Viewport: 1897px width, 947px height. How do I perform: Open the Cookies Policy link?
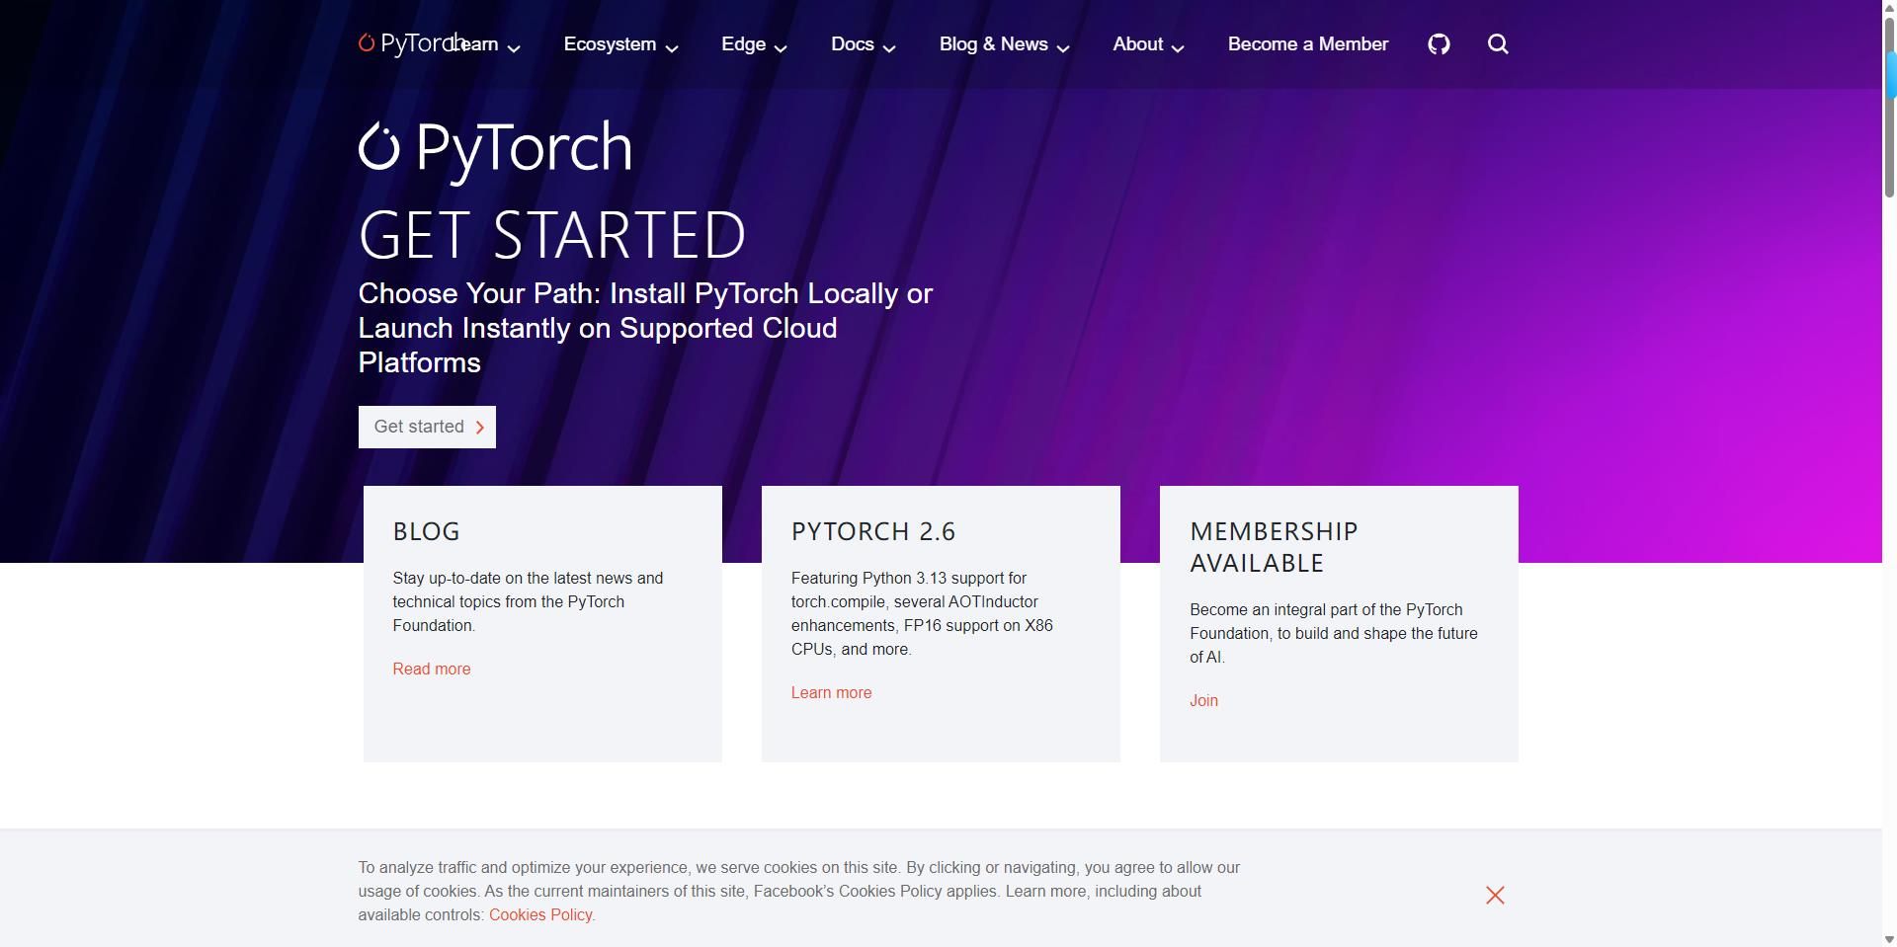[540, 914]
